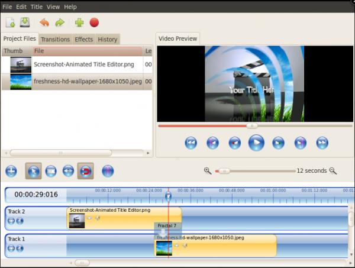355x268 pixels.
Task: Click the Redo arrow in toolbar
Action: 60,22
